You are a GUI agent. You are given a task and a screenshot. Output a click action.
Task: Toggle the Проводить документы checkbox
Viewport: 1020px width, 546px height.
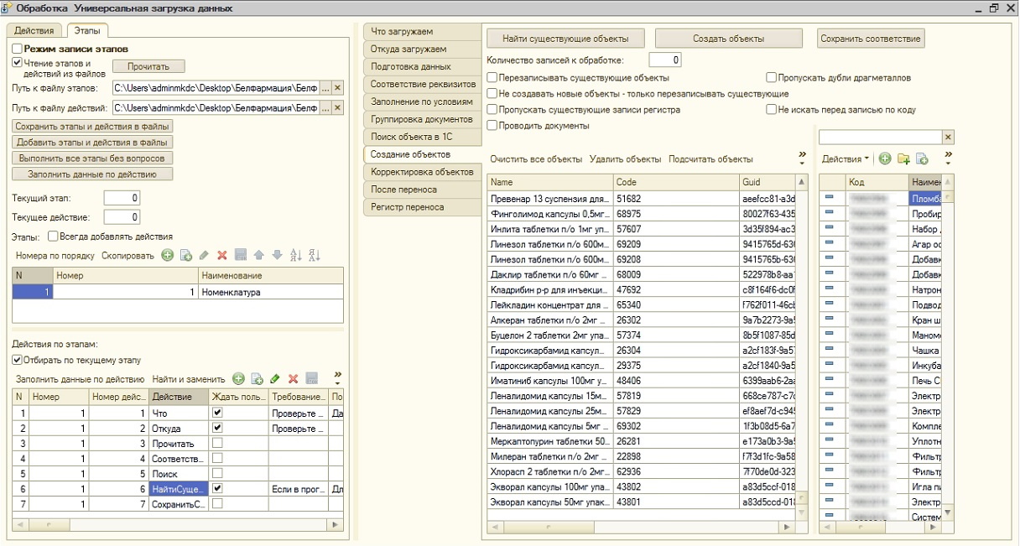coord(492,125)
